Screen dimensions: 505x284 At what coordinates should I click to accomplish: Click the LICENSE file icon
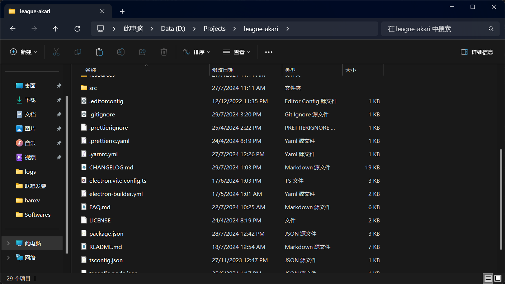[x=84, y=220]
